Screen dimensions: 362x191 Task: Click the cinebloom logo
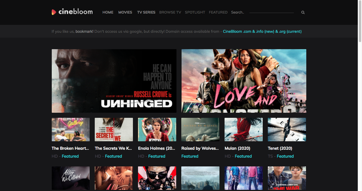click(x=72, y=12)
